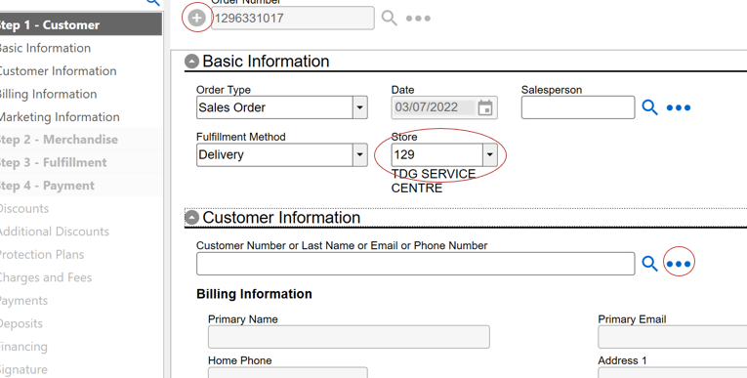Click the customer search input field
The height and width of the screenshot is (378, 747).
pyautogui.click(x=415, y=264)
